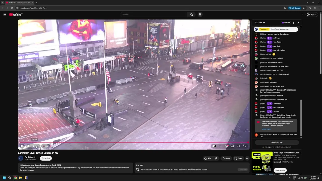Open a new browser tab
This screenshot has height=181, width=322.
[37, 3]
